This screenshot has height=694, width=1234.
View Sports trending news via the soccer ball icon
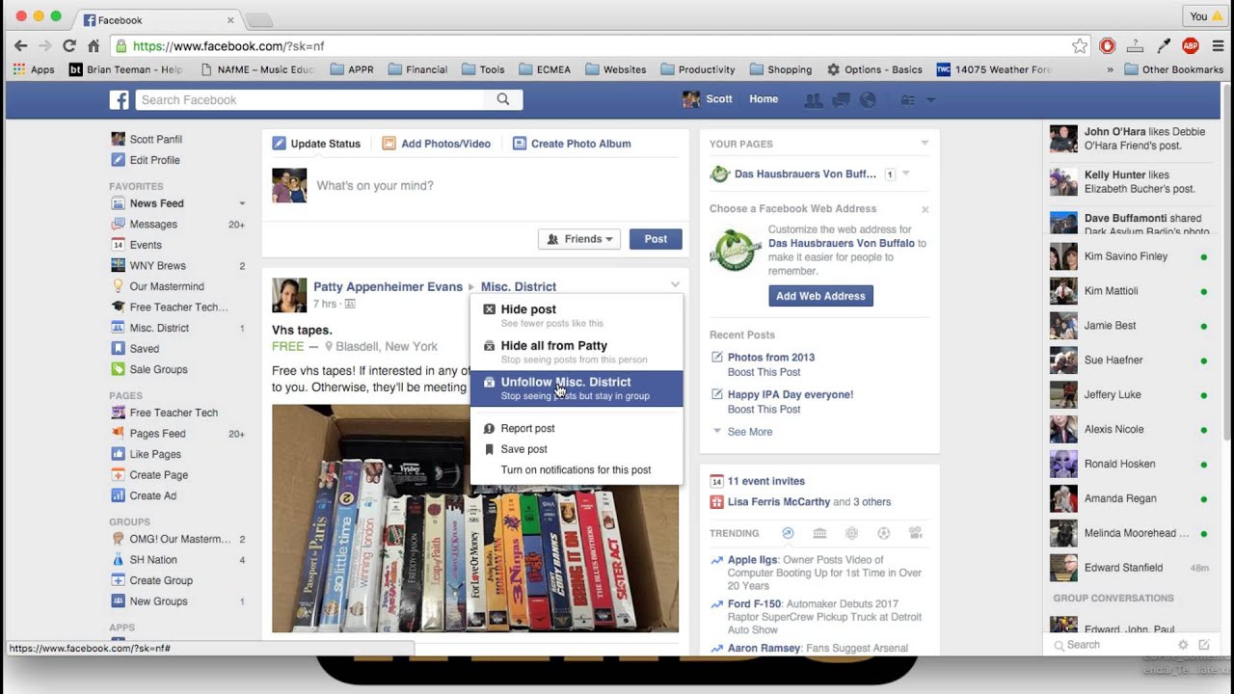click(x=882, y=532)
